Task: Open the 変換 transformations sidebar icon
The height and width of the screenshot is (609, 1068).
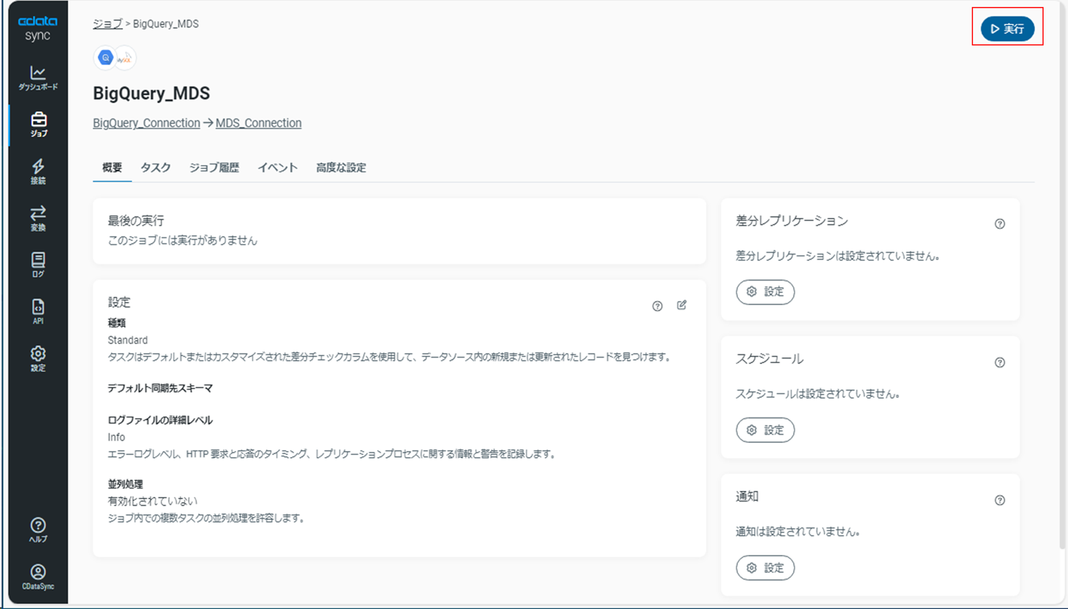Action: click(x=38, y=218)
